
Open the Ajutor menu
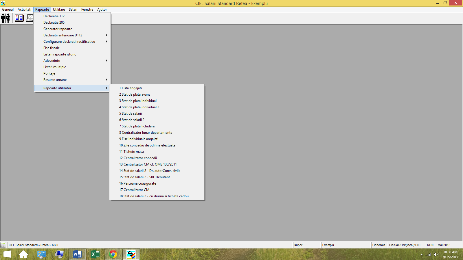102,10
